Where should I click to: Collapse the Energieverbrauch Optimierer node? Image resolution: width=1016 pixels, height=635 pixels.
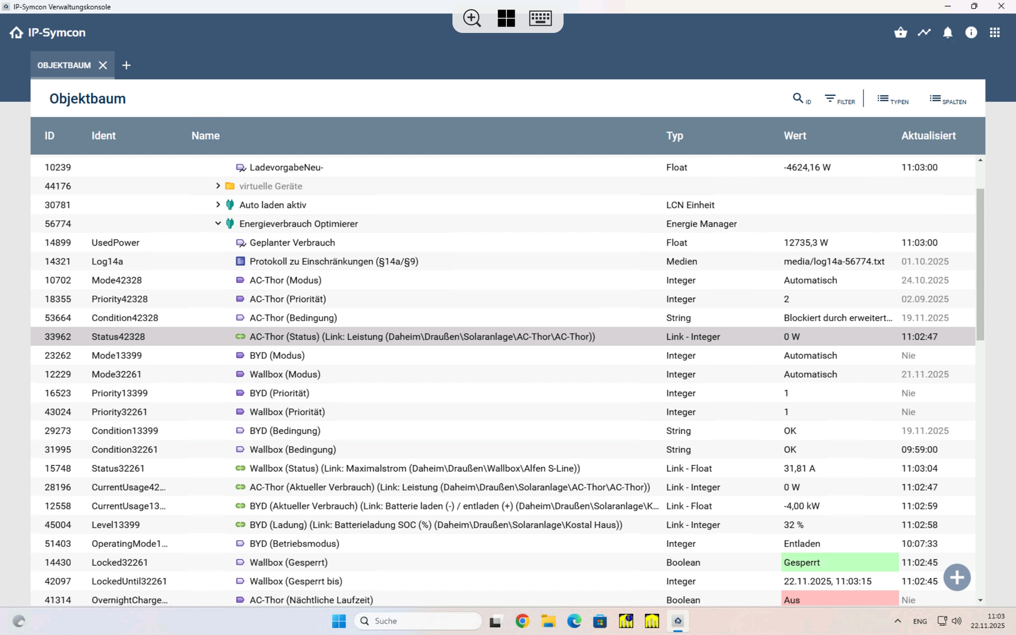(x=217, y=224)
